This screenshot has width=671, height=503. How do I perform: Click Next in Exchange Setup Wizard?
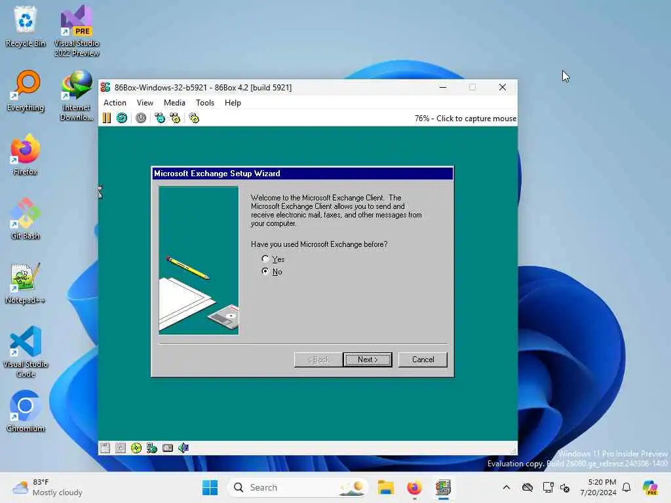point(367,360)
